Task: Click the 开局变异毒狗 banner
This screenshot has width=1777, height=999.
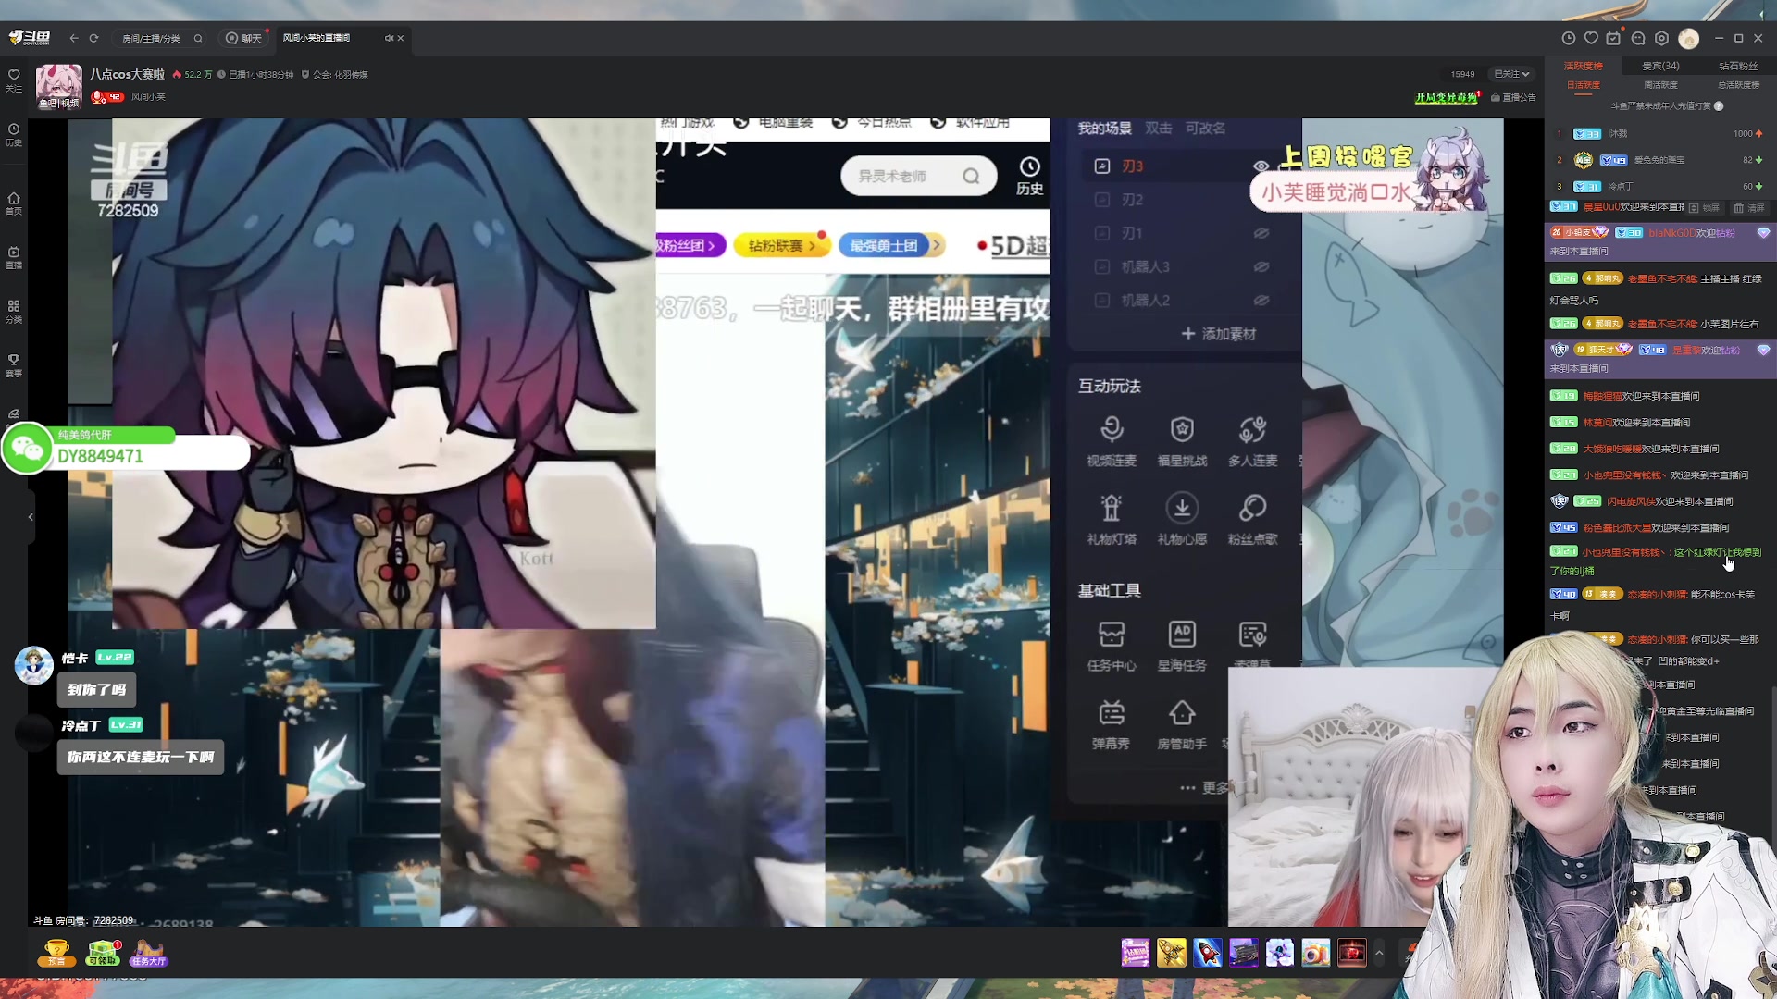Action: (x=1447, y=97)
